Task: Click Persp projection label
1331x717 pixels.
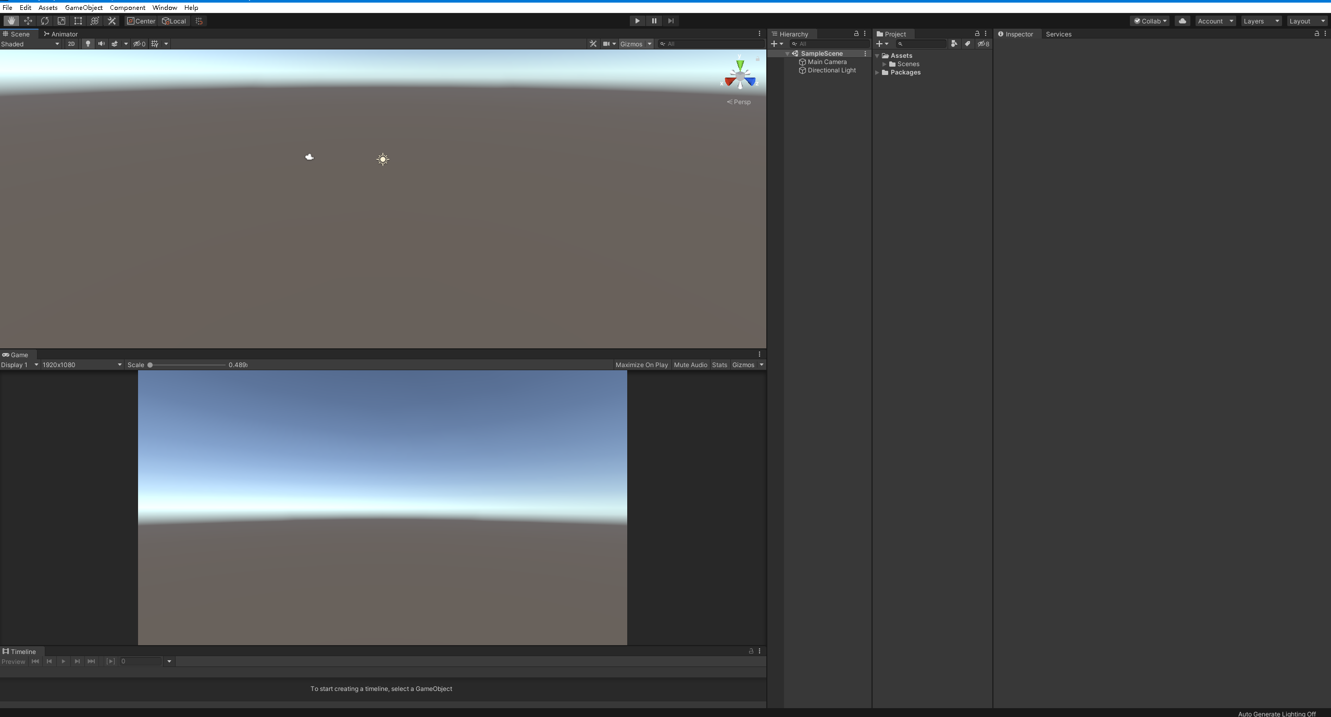Action: point(739,102)
